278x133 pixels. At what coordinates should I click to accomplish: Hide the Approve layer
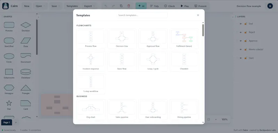[240, 41]
